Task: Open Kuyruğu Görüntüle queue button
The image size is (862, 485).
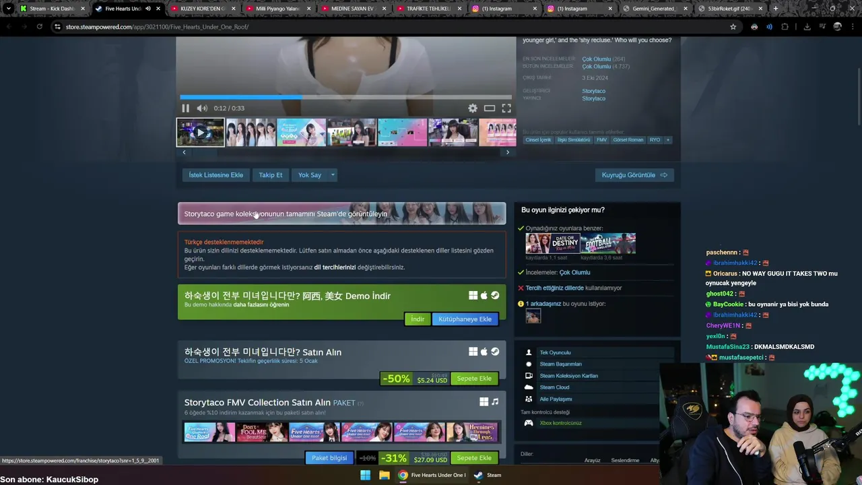Action: point(634,175)
